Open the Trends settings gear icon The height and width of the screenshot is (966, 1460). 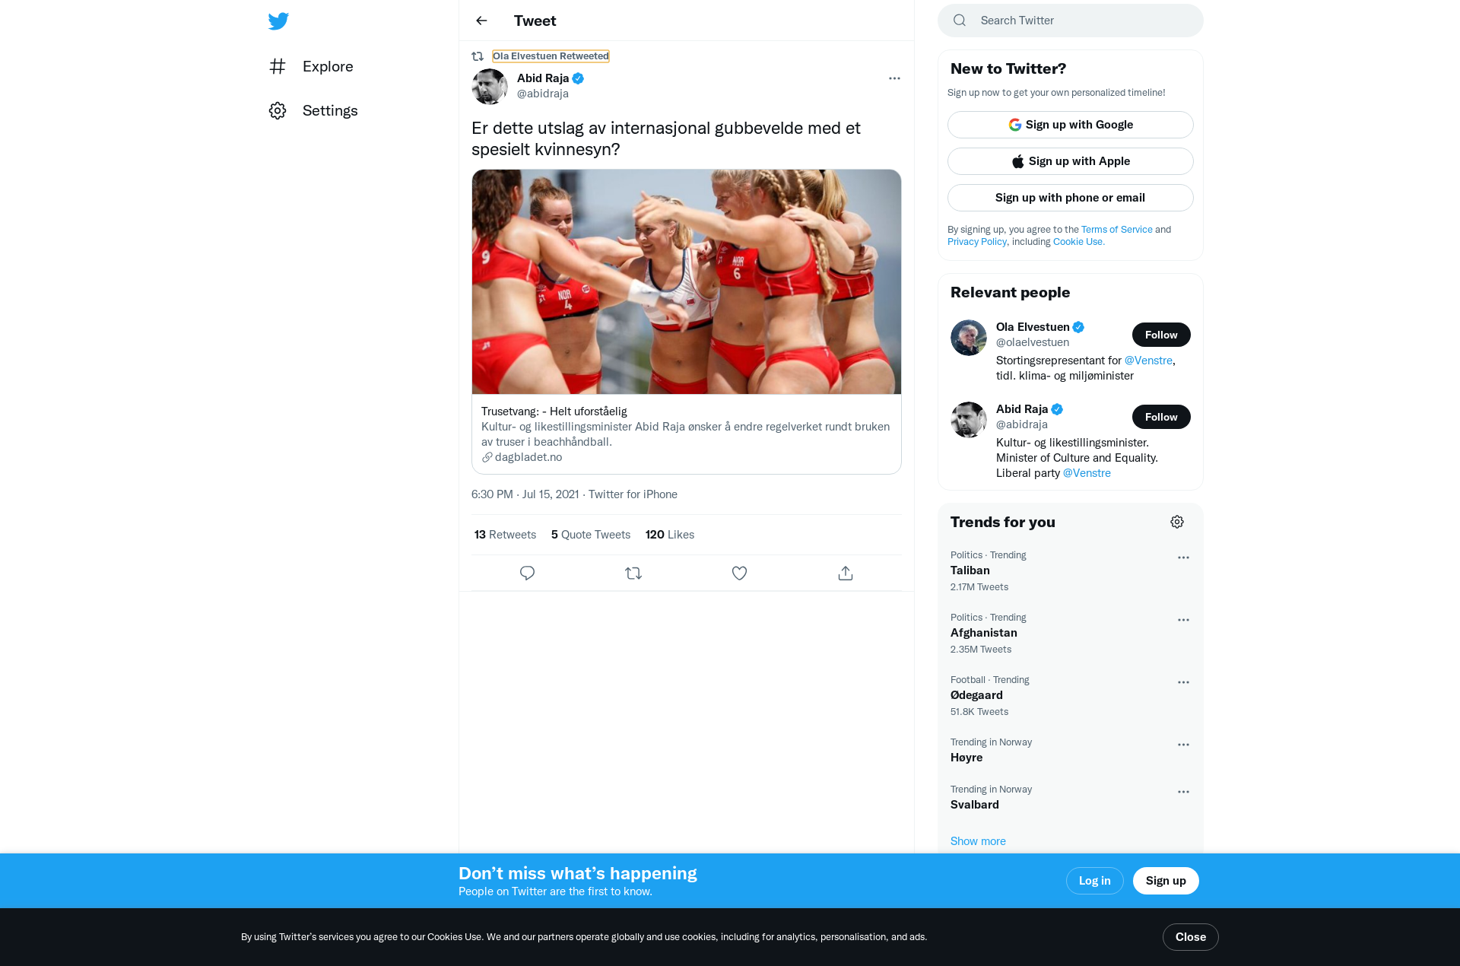(1177, 522)
